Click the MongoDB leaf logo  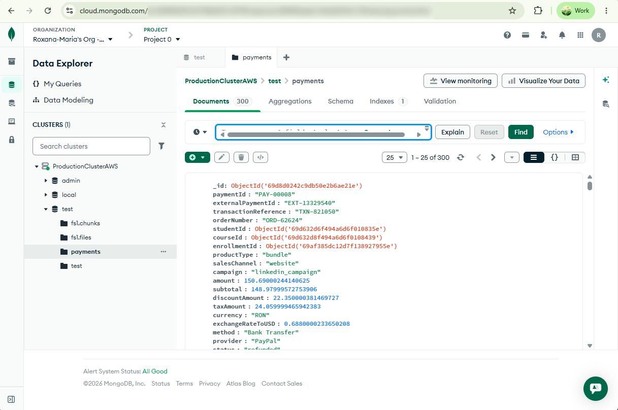(12, 35)
